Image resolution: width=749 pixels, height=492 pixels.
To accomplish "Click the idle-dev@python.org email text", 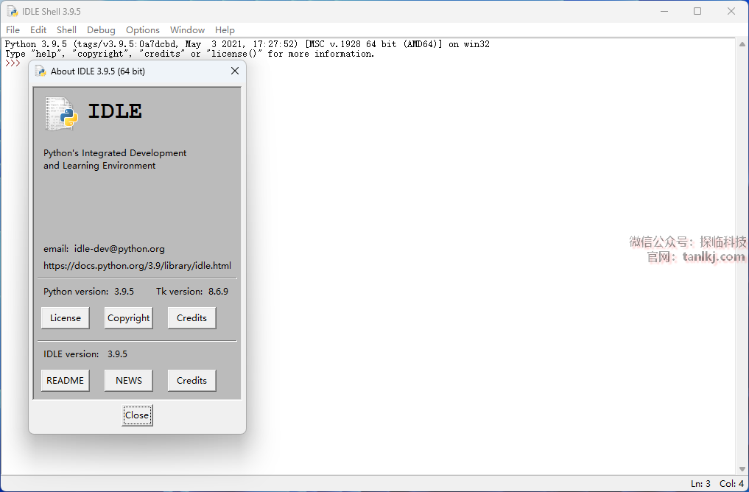I will click(119, 249).
